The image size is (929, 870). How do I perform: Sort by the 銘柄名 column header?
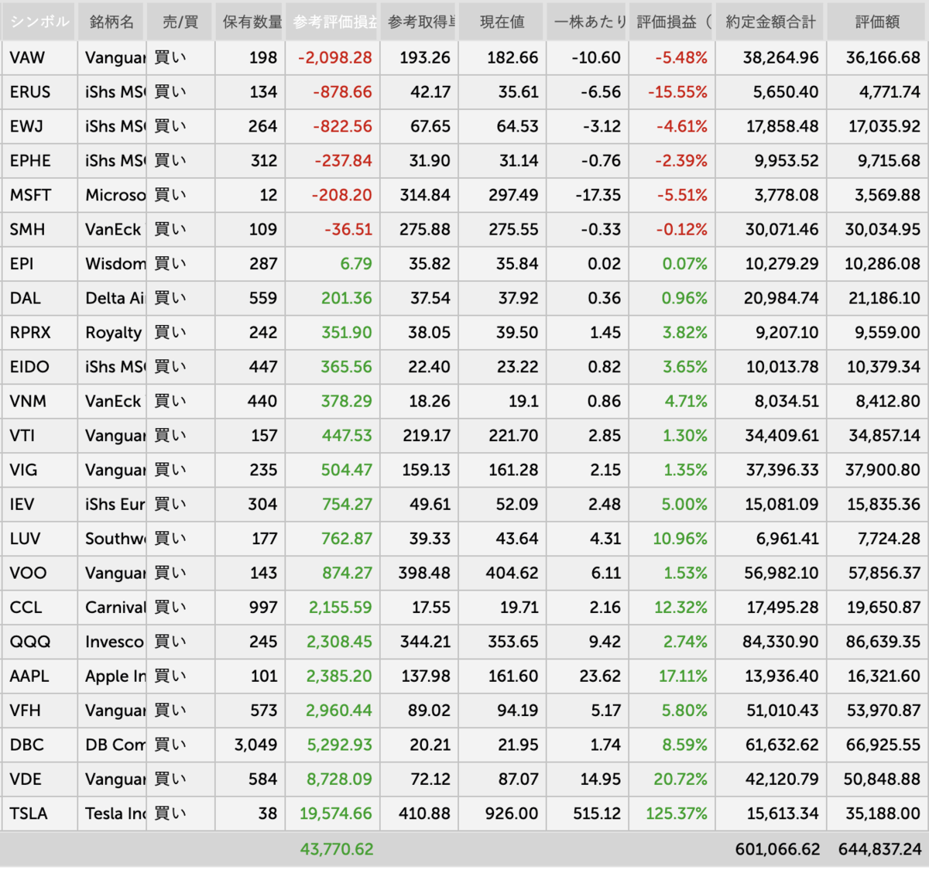point(111,22)
